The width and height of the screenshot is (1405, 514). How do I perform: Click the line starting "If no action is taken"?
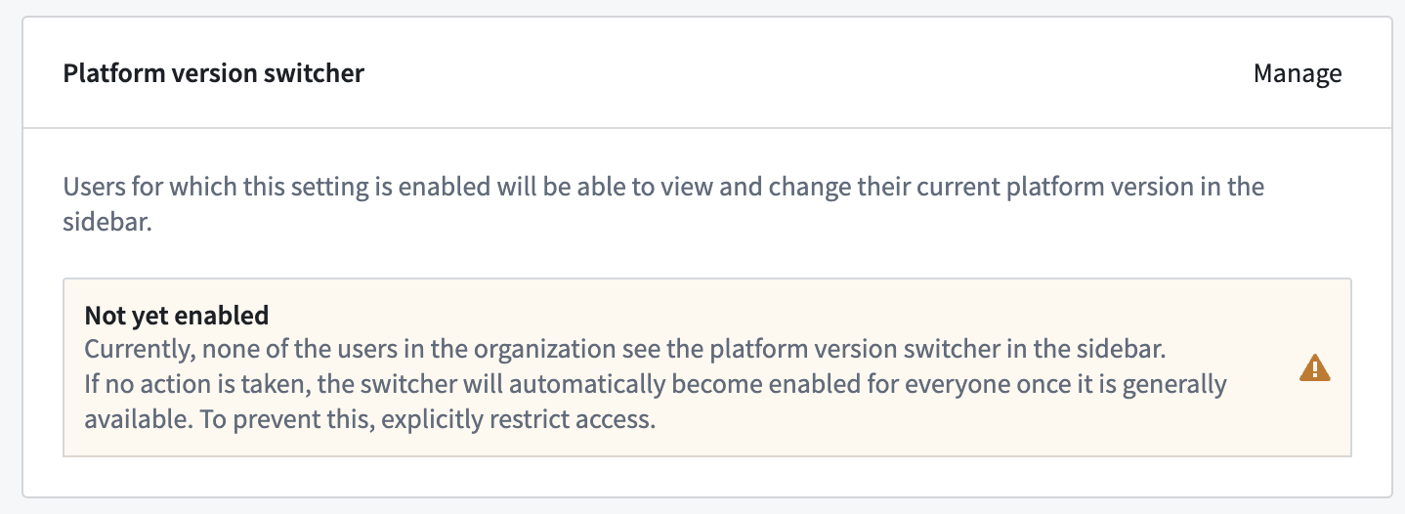pos(655,385)
